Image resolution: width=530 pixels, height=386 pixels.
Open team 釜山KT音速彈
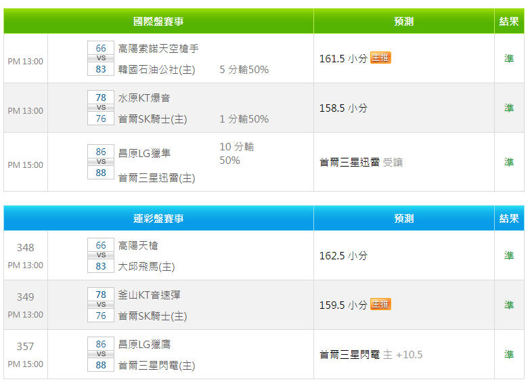click(149, 295)
